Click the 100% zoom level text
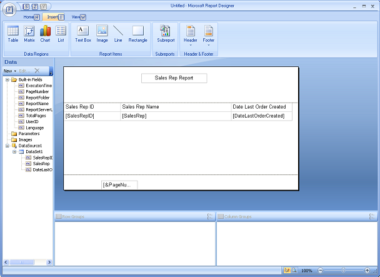Viewport: 380px width, 277px height. coord(307,271)
